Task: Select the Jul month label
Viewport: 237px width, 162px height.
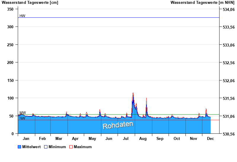Action: [126, 138]
